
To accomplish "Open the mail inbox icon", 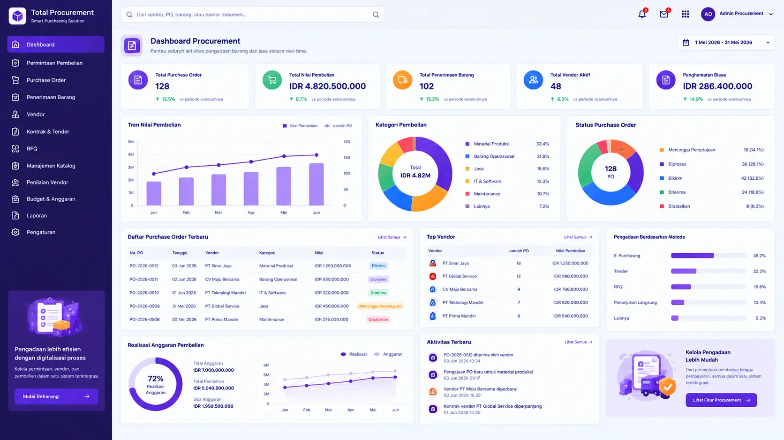I will pos(664,14).
